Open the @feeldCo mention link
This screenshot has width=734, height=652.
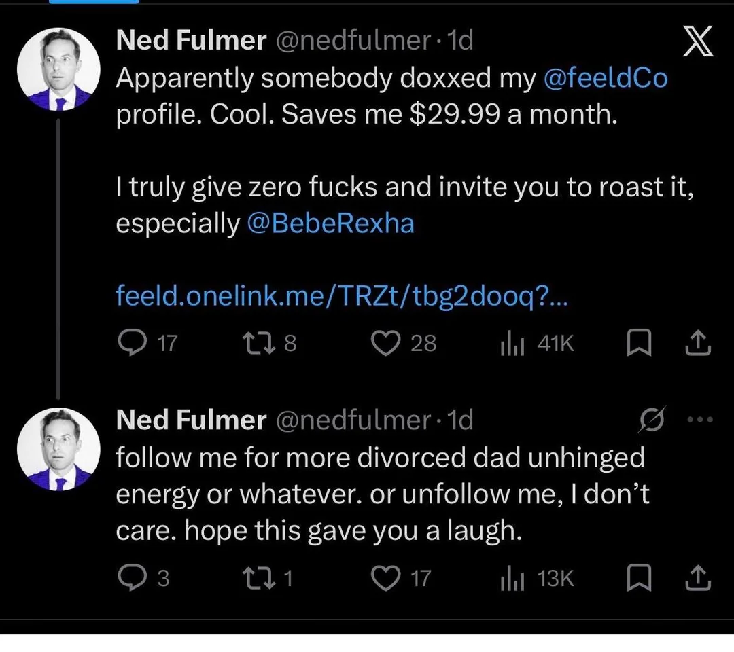(x=606, y=79)
